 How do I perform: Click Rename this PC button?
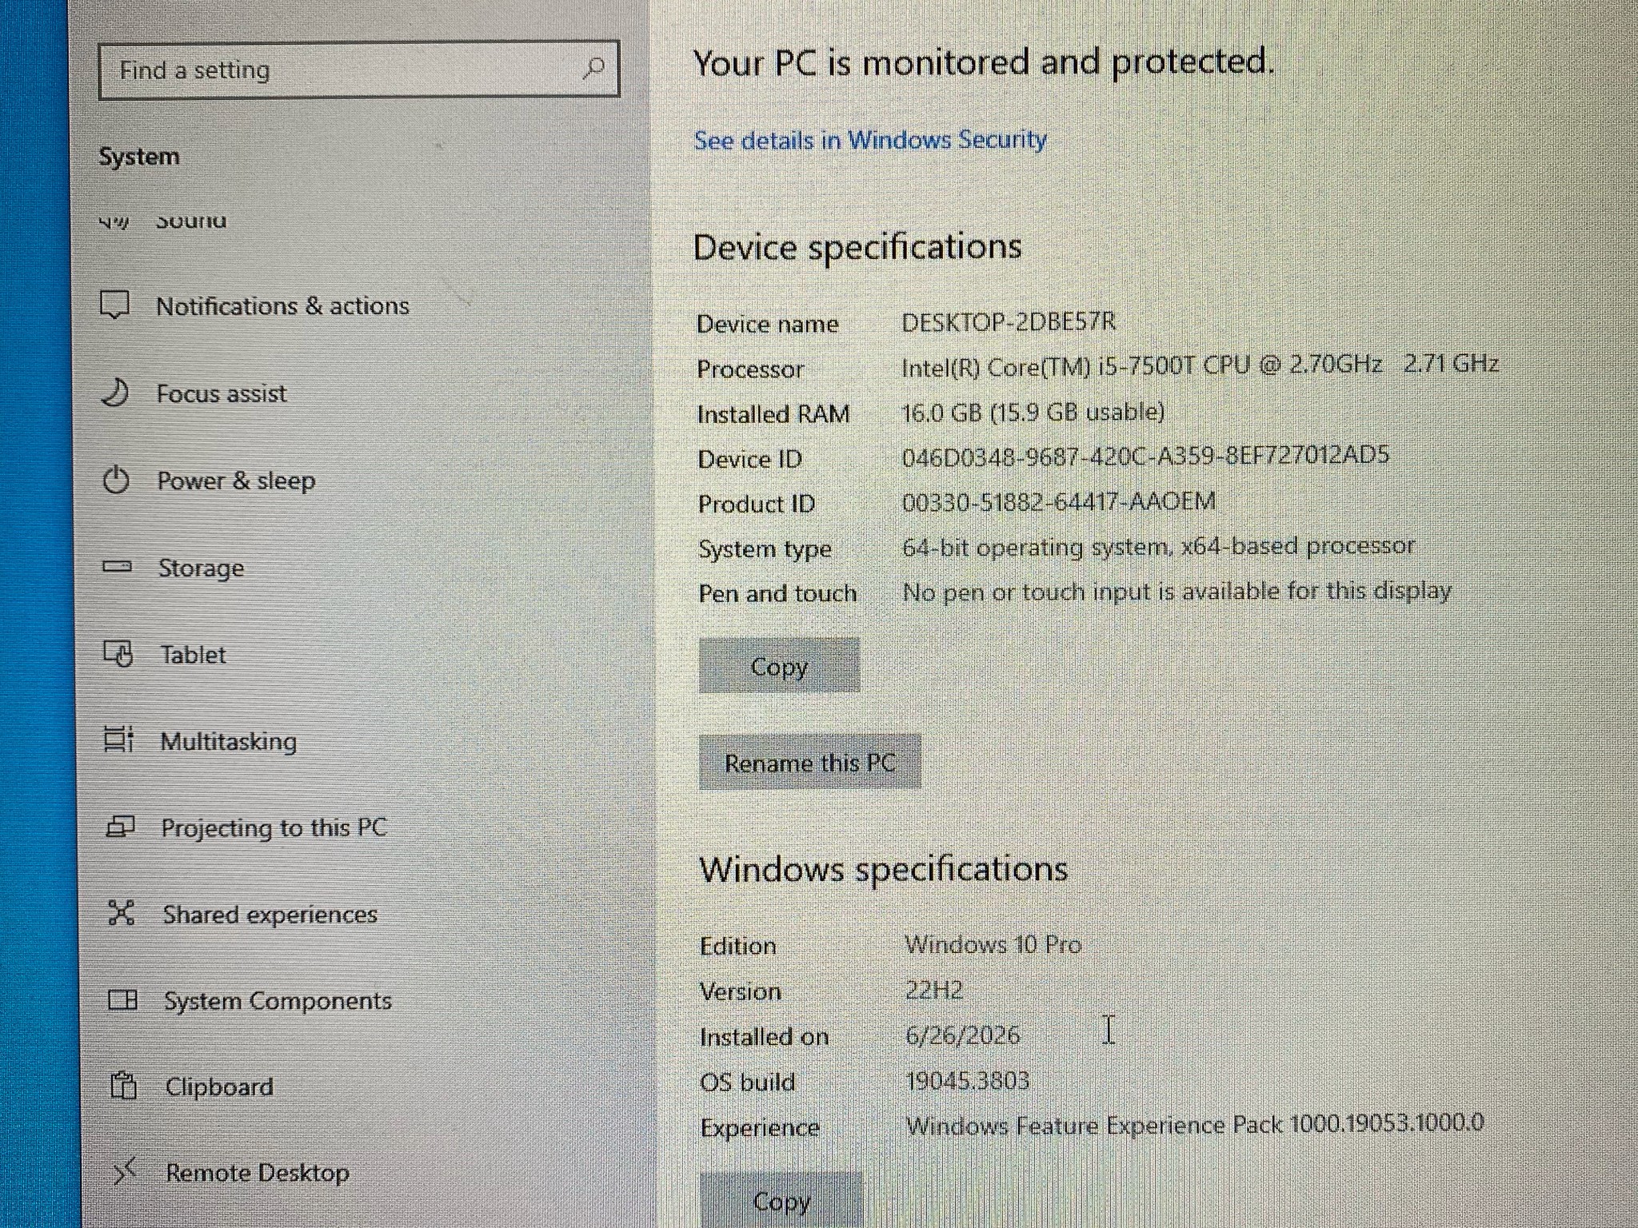(x=809, y=762)
